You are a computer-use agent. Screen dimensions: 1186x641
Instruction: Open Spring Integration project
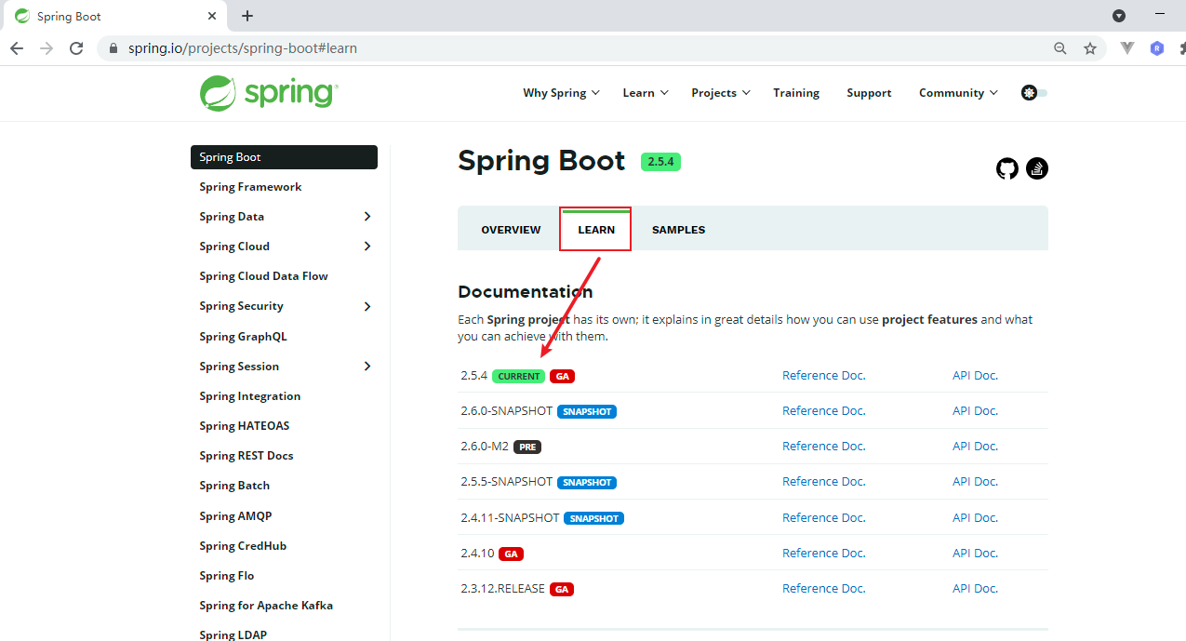pos(249,396)
